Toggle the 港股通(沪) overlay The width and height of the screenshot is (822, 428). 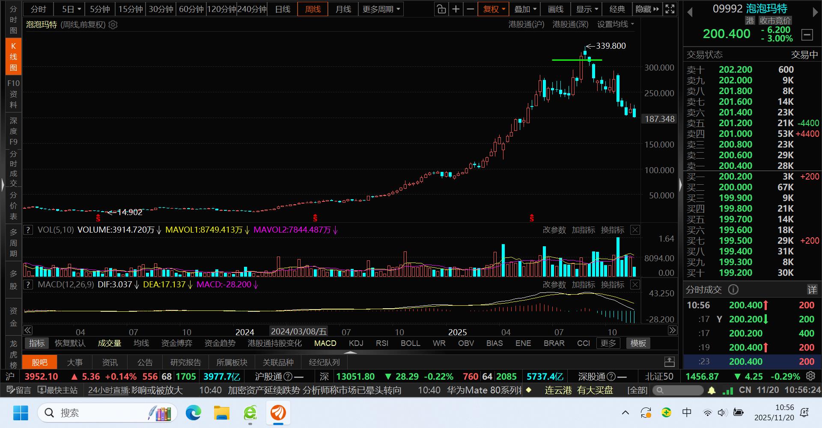[x=526, y=24]
